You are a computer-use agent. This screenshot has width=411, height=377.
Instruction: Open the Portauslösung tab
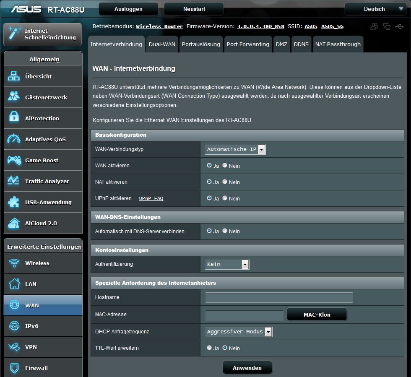coord(201,44)
